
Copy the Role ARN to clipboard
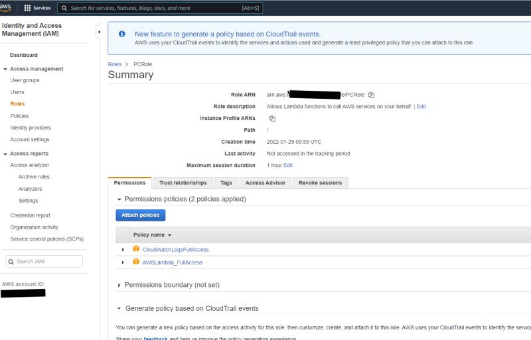371,95
